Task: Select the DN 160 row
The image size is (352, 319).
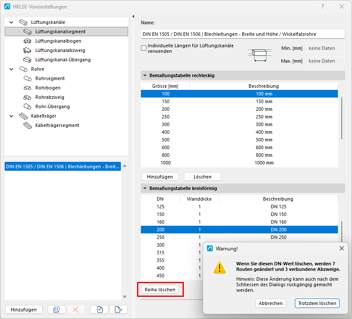Action: 239,222
